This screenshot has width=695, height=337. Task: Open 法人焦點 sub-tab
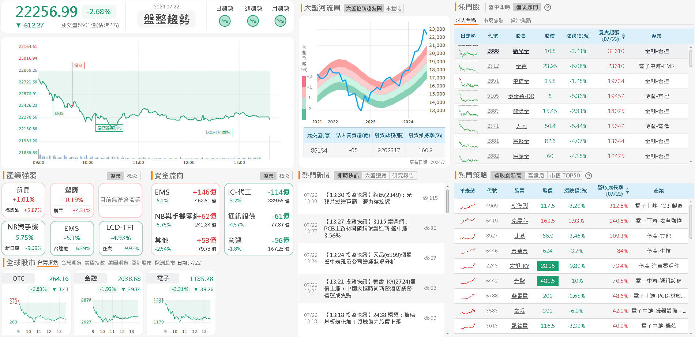[466, 20]
